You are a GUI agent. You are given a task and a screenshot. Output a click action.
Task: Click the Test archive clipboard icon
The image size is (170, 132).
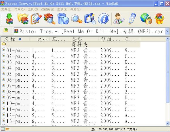pyautogui.click(x=36, y=19)
